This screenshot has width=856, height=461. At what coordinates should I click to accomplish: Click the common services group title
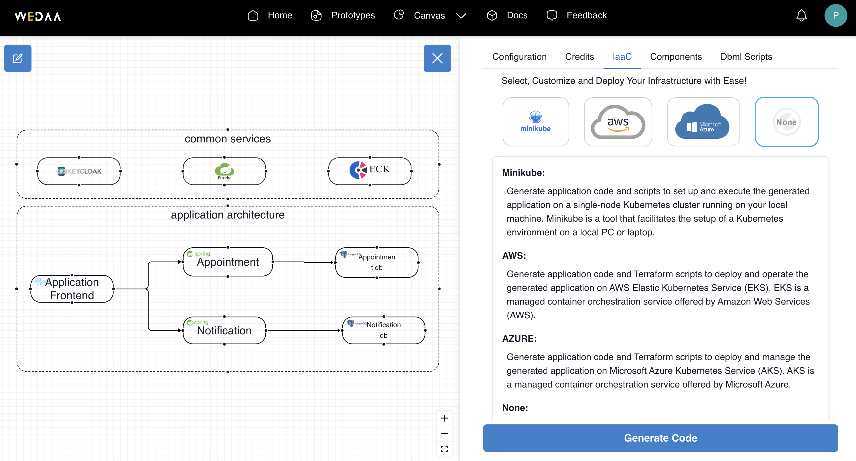(x=228, y=139)
